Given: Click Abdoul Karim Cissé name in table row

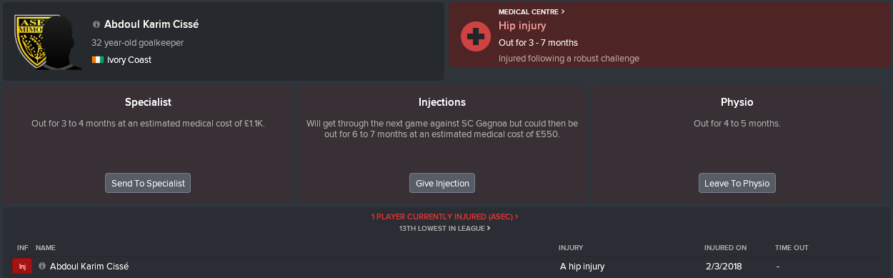Looking at the screenshot, I should pyautogui.click(x=89, y=267).
